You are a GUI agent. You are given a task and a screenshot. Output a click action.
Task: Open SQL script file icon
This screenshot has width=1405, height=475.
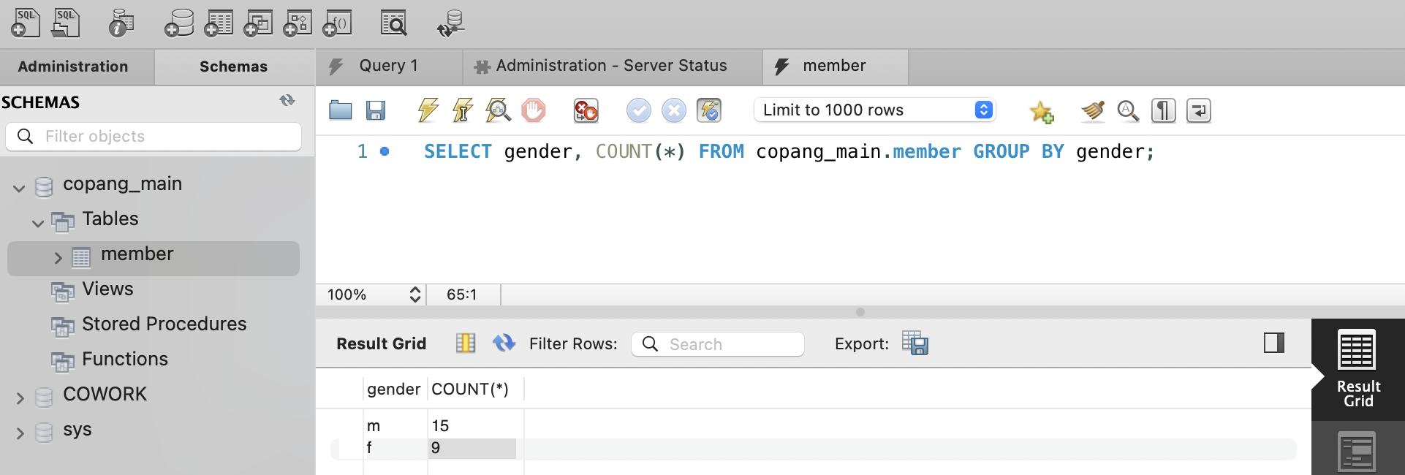[x=66, y=23]
